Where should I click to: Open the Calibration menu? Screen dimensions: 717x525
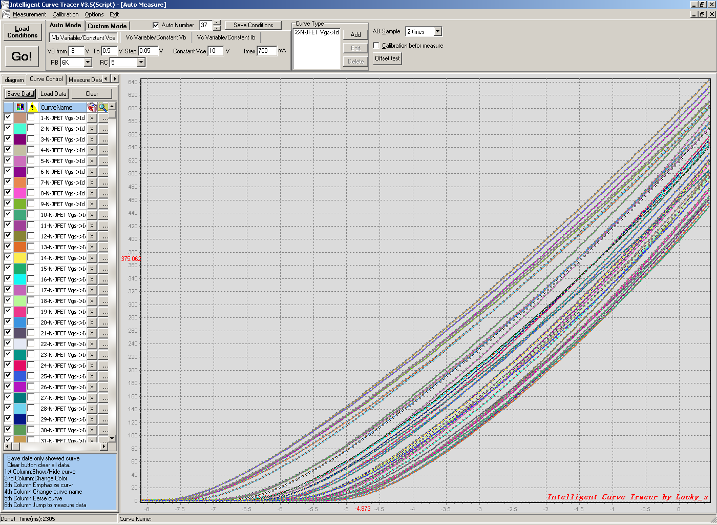[66, 15]
